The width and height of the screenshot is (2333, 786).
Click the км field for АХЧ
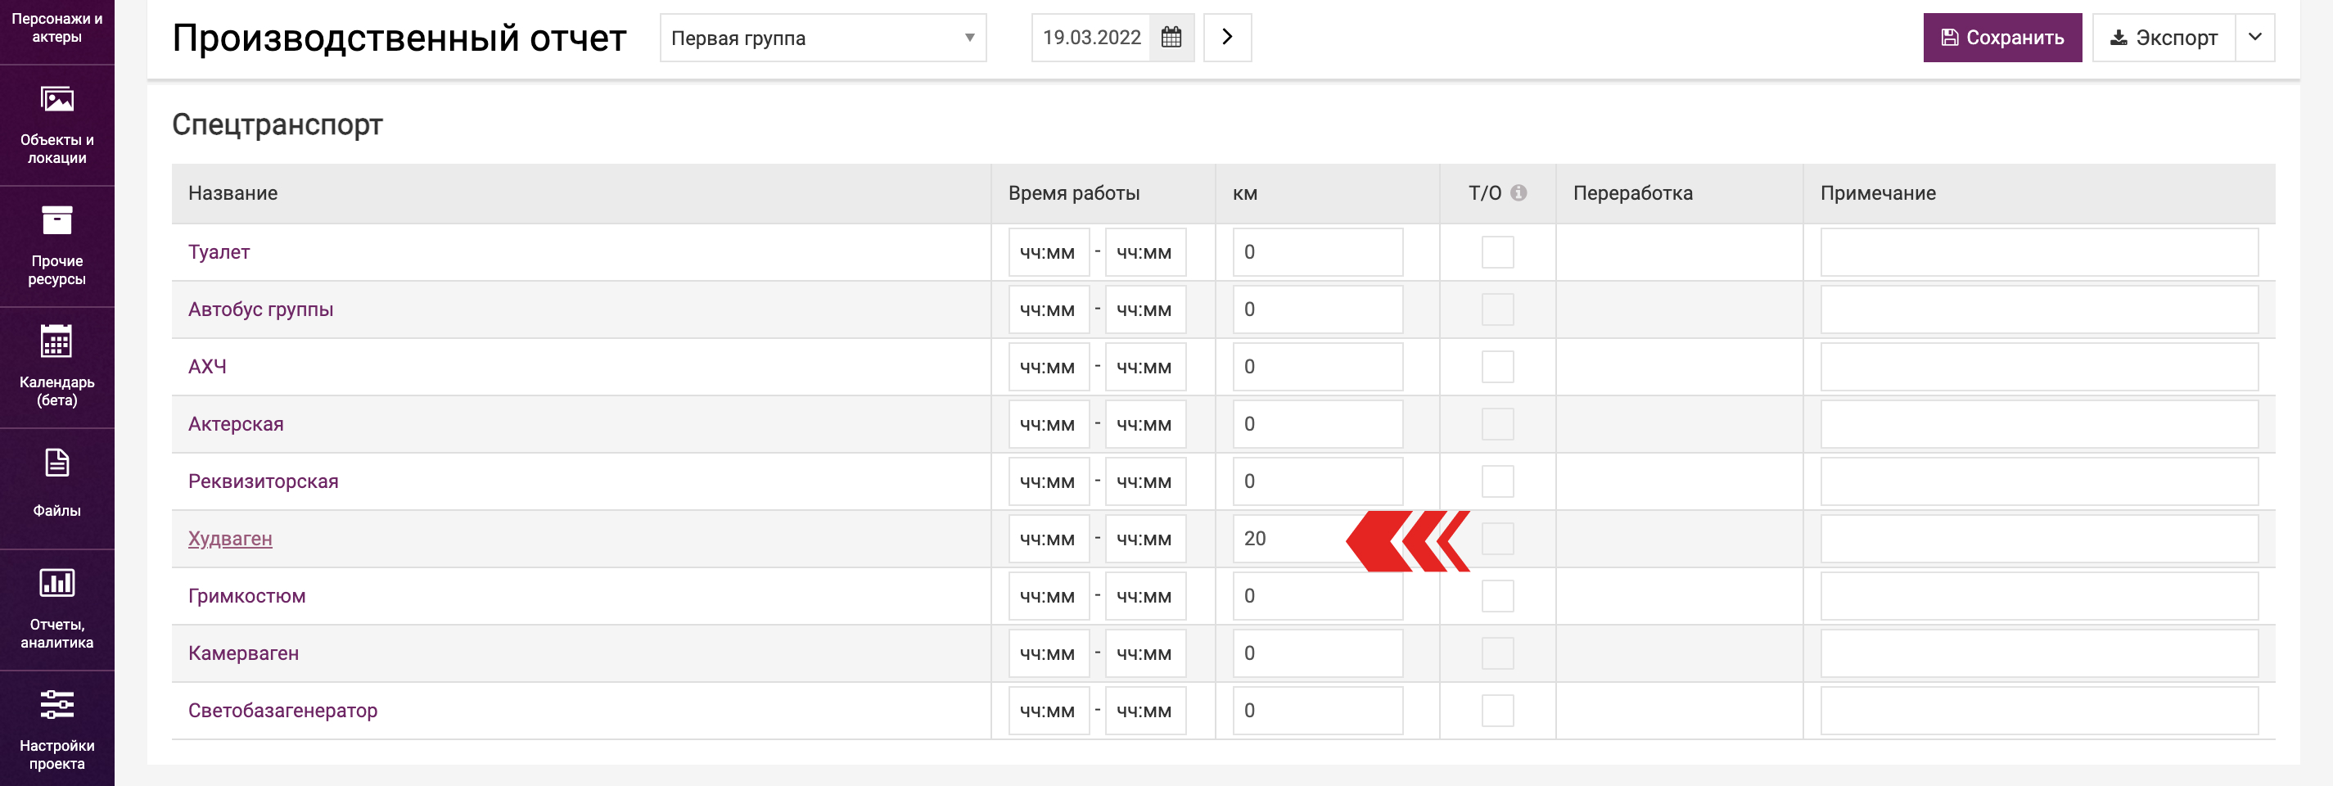coord(1317,367)
